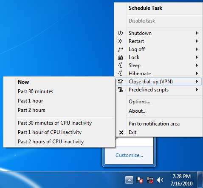Viewport: 203px width, 188px height.
Task: Choose Now in the submenu
Action: click(x=23, y=82)
